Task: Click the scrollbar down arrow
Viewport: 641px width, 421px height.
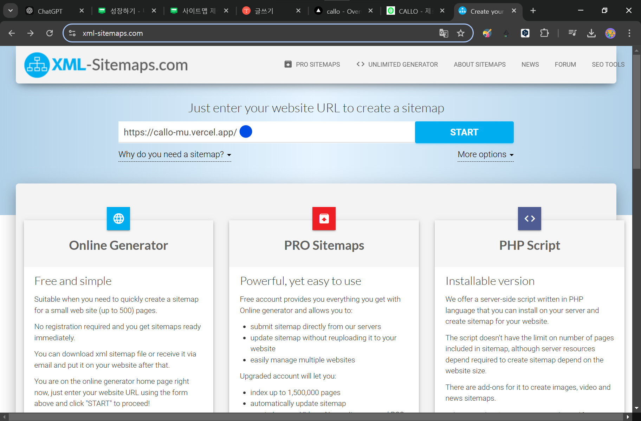Action: (636, 408)
